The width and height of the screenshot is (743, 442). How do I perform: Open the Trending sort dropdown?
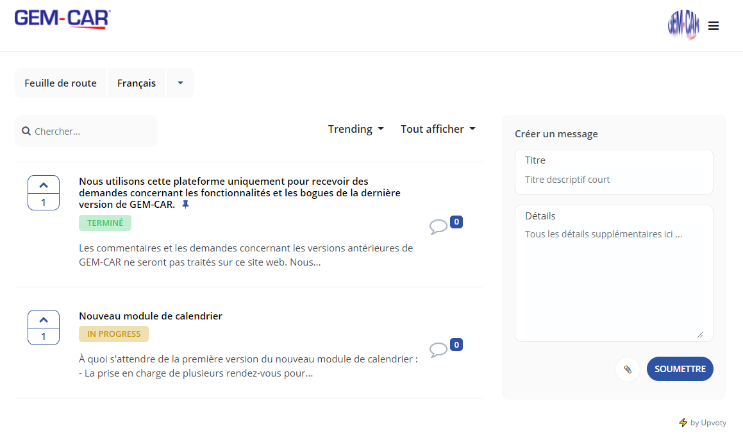coord(356,129)
